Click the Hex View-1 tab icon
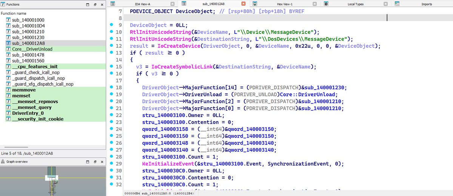 (x=254, y=4)
